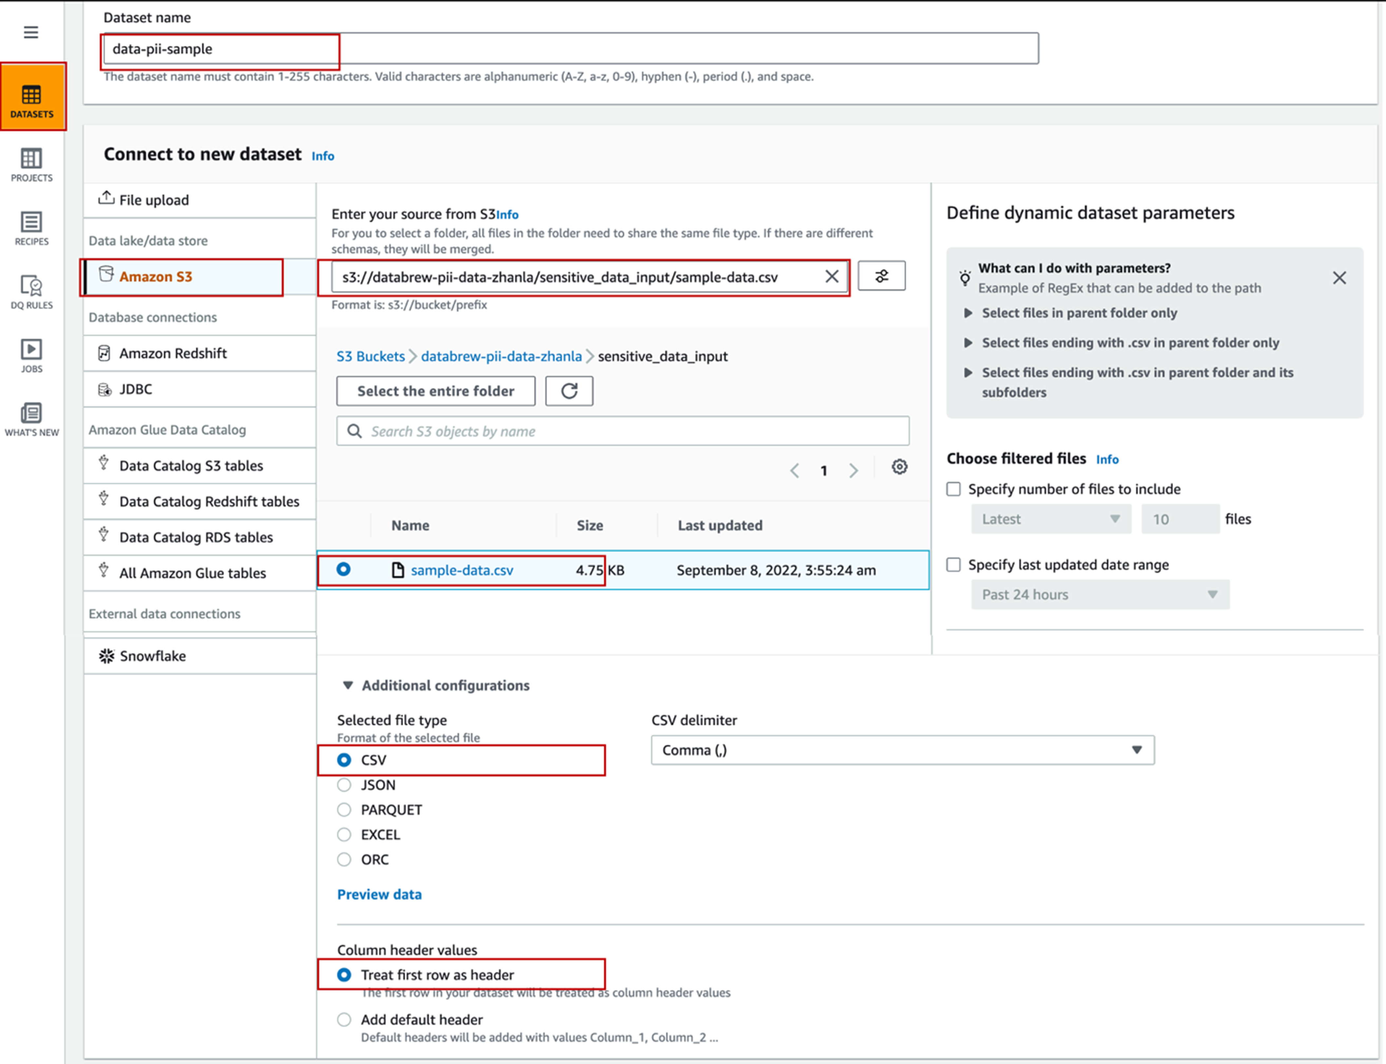This screenshot has height=1064, width=1386.
Task: Open the DQ Rules sidebar icon
Action: [32, 292]
